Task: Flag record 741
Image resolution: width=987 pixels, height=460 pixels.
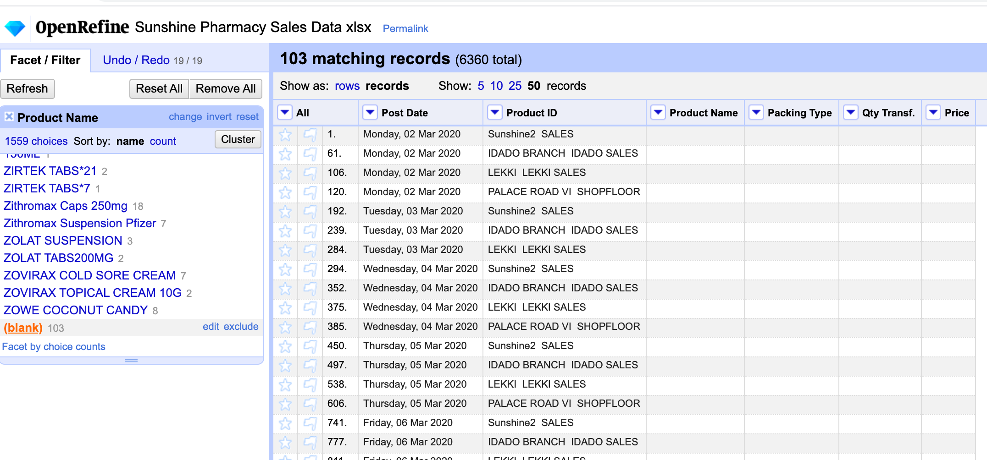Action: (310, 423)
